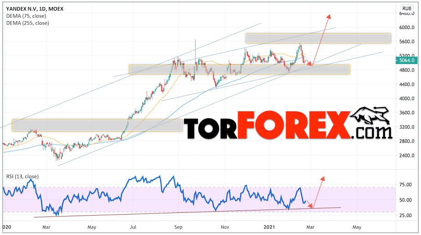Screen dimensions: 421x235
Task: Click the RSI 75.00 level label
Action: coord(405,185)
